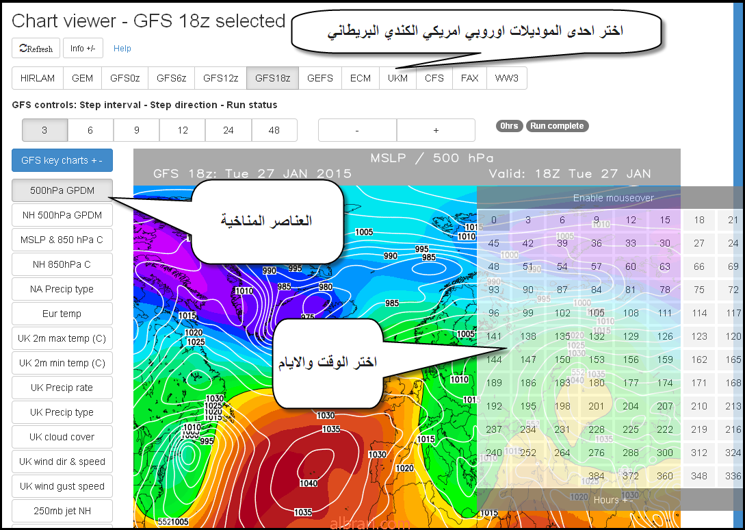Jump to forecast hour 240
This screenshot has height=530, width=745.
(494, 453)
